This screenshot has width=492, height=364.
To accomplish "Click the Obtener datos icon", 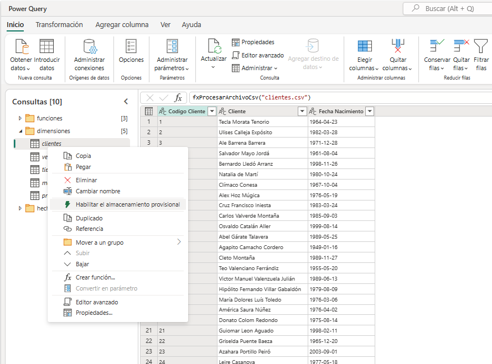I will click(x=21, y=46).
